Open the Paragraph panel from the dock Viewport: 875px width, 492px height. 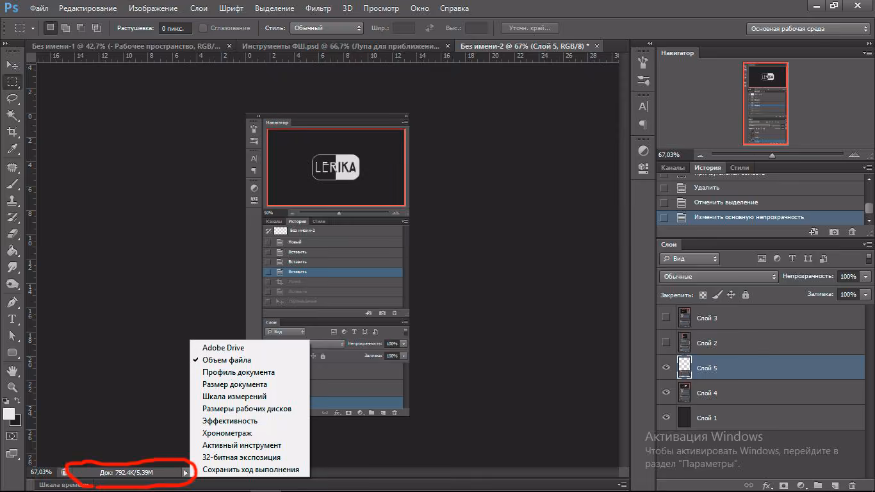644,125
